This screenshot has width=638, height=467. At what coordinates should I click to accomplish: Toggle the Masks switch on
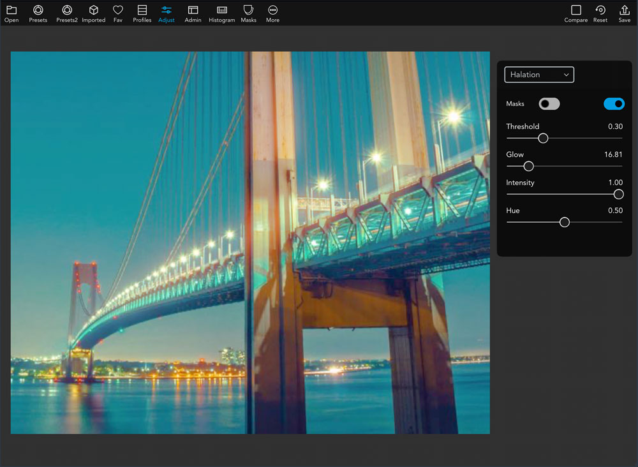pos(549,104)
